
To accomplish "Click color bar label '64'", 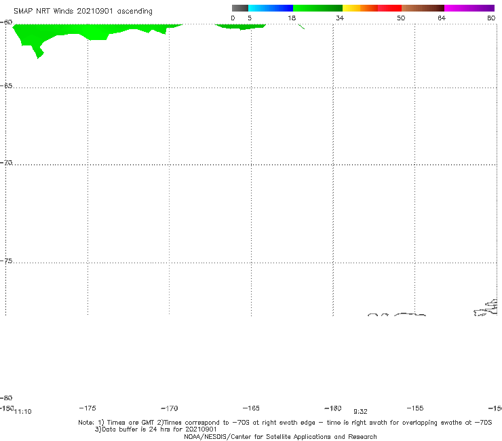I will coord(442,18).
